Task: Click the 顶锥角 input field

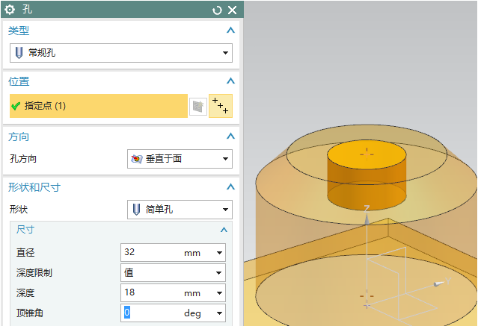Action: coord(150,313)
